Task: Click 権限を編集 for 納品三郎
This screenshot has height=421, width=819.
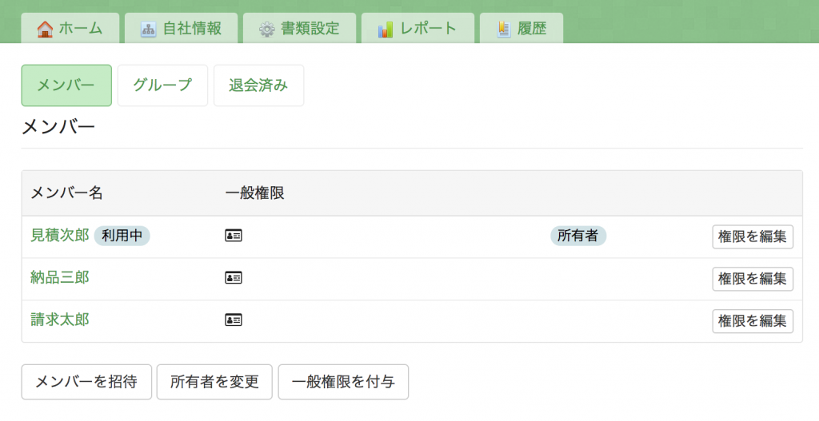Action: (x=753, y=279)
